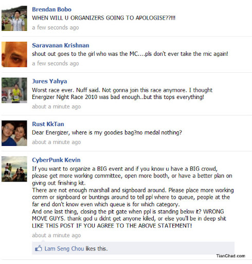Click Saravanan Krishnan's avatar thumbnail
This screenshot has width=252, height=264.
[x=14, y=54]
